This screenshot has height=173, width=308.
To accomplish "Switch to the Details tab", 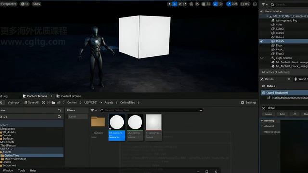I will tap(269, 79).
